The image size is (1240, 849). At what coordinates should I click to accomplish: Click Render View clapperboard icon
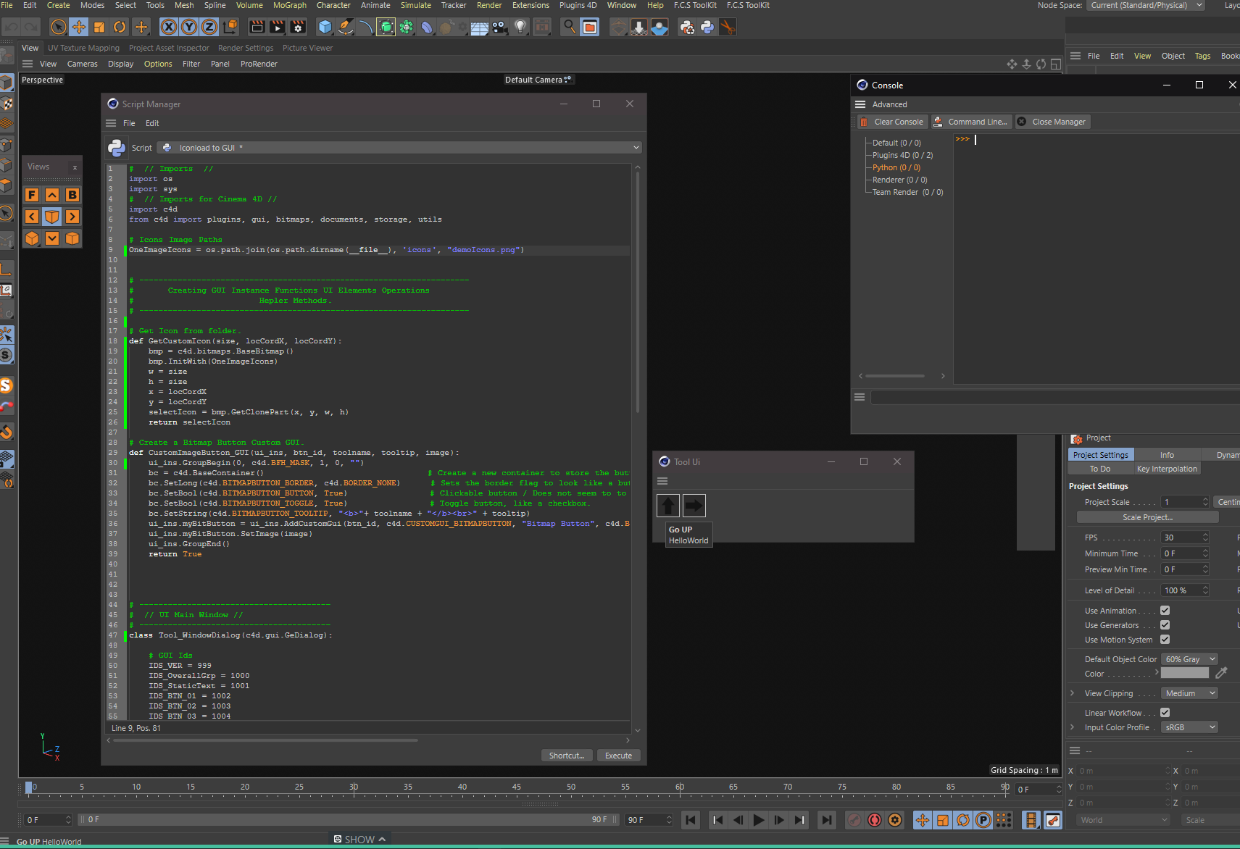(257, 28)
